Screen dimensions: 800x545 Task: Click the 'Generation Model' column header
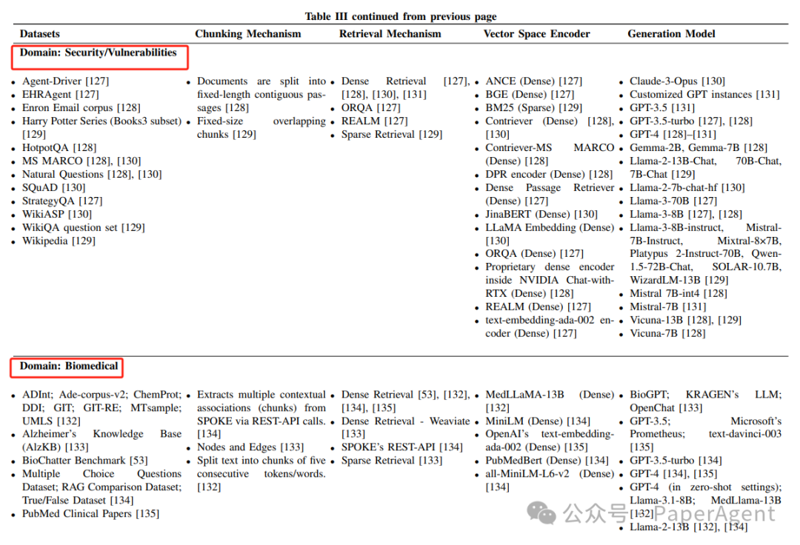(671, 33)
